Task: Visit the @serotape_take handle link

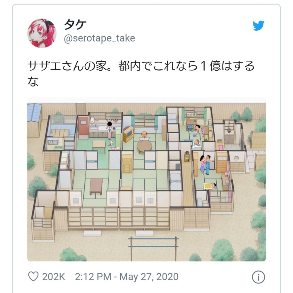Action: (x=99, y=38)
